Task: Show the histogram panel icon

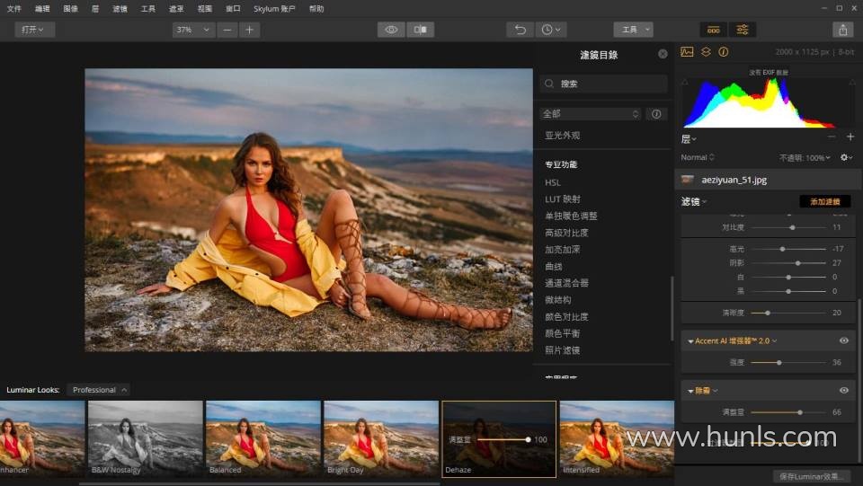Action: click(688, 52)
